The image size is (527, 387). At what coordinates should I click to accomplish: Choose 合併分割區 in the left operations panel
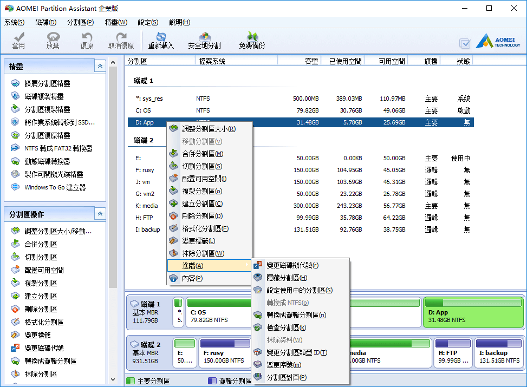(x=40, y=244)
